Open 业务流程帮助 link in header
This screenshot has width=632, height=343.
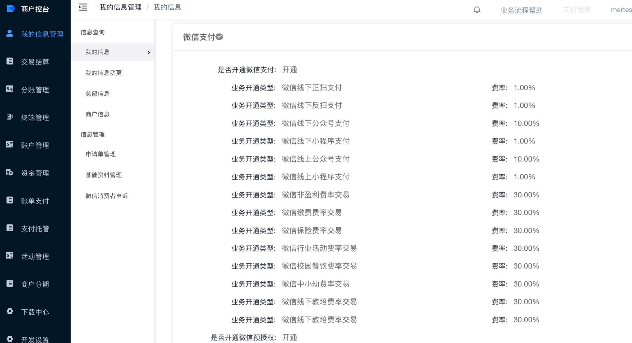click(x=522, y=10)
